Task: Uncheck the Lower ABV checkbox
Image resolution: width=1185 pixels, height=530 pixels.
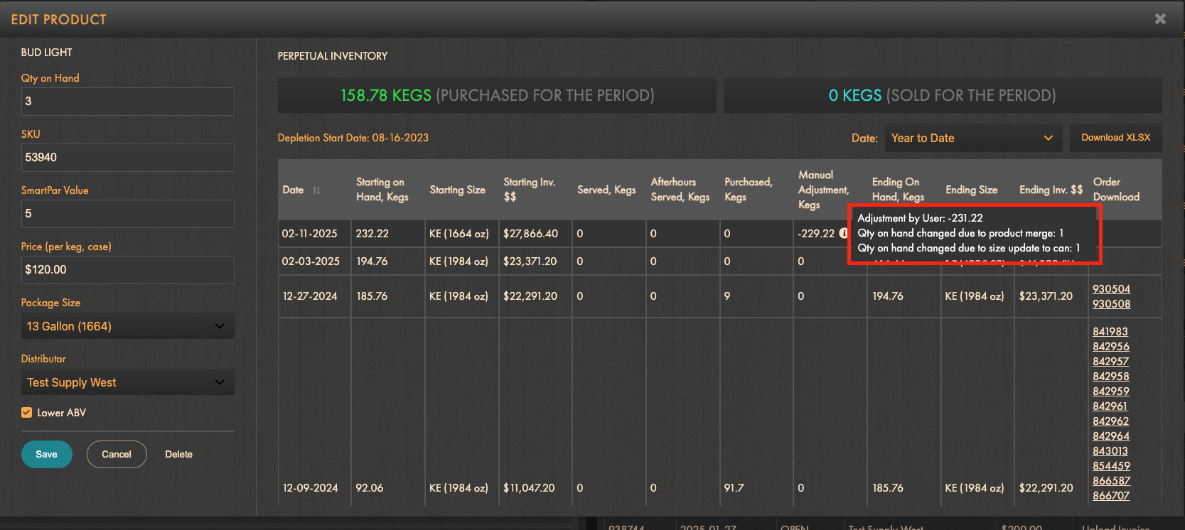Action: click(x=27, y=413)
